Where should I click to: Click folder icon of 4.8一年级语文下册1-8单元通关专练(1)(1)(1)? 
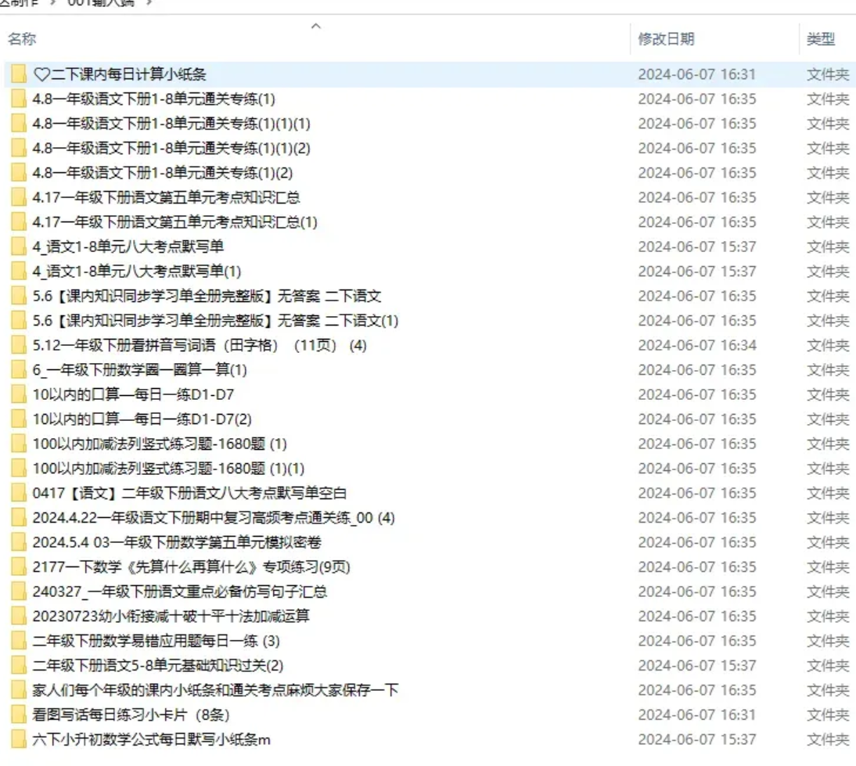pyautogui.click(x=19, y=124)
